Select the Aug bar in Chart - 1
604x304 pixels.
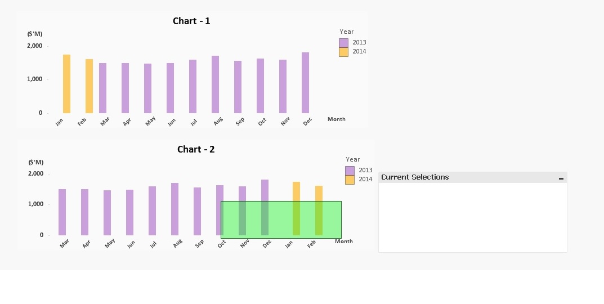tap(215, 85)
